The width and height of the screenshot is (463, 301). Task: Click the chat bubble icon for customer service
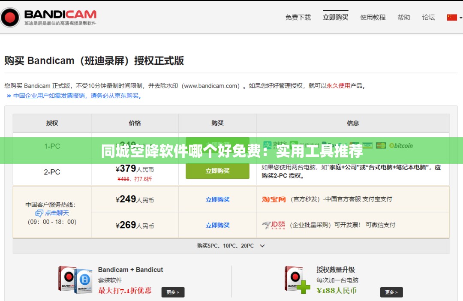click(40, 214)
